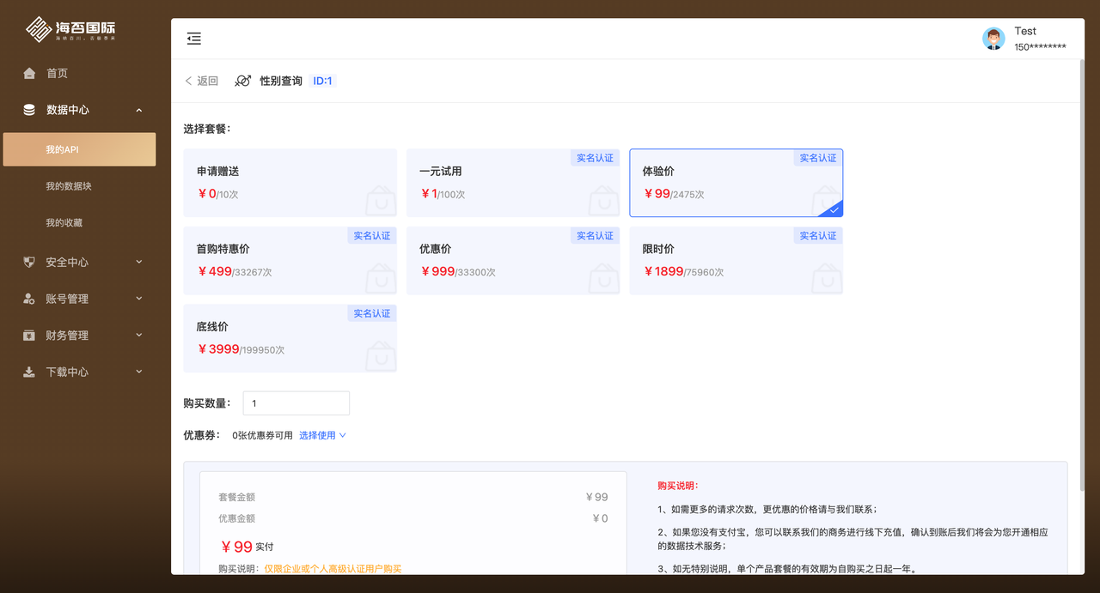Select the 申请赠送 package card
Viewport: 1100px width, 593px height.
[290, 183]
